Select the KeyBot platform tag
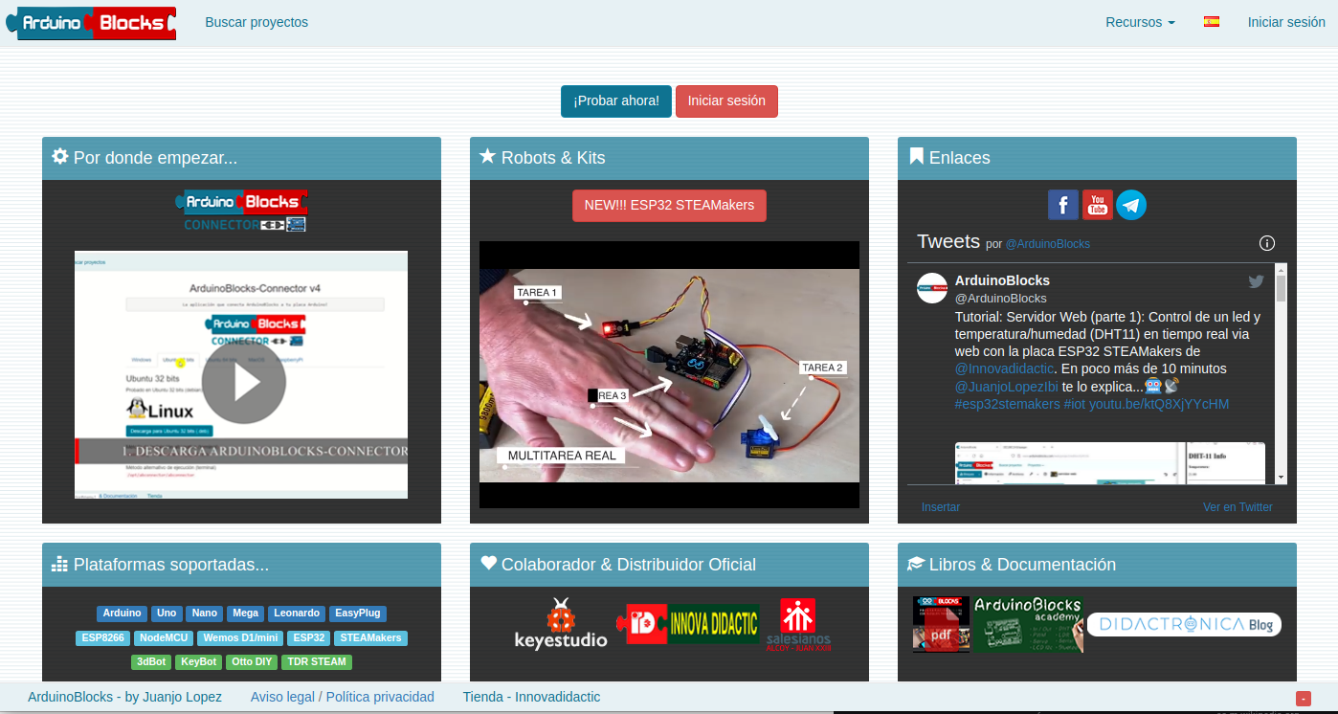The width and height of the screenshot is (1338, 714). pos(199,661)
